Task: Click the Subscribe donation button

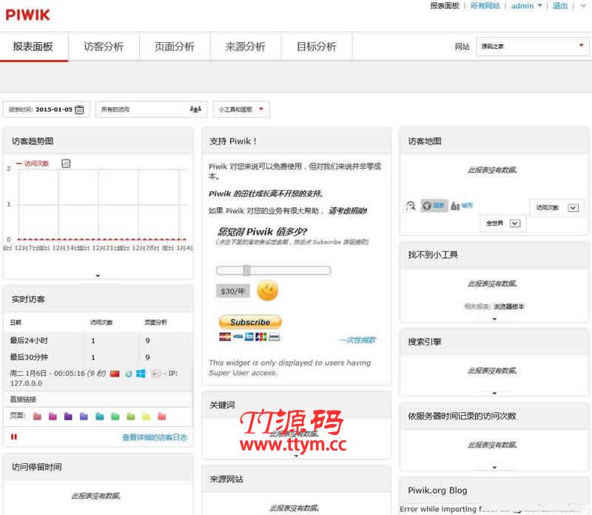Action: coord(250,322)
